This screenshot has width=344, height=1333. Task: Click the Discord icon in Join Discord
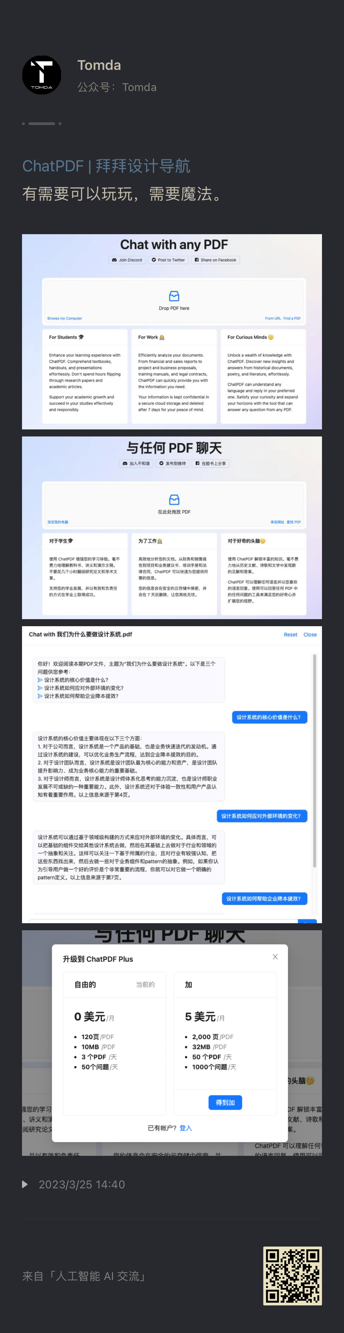(x=114, y=260)
